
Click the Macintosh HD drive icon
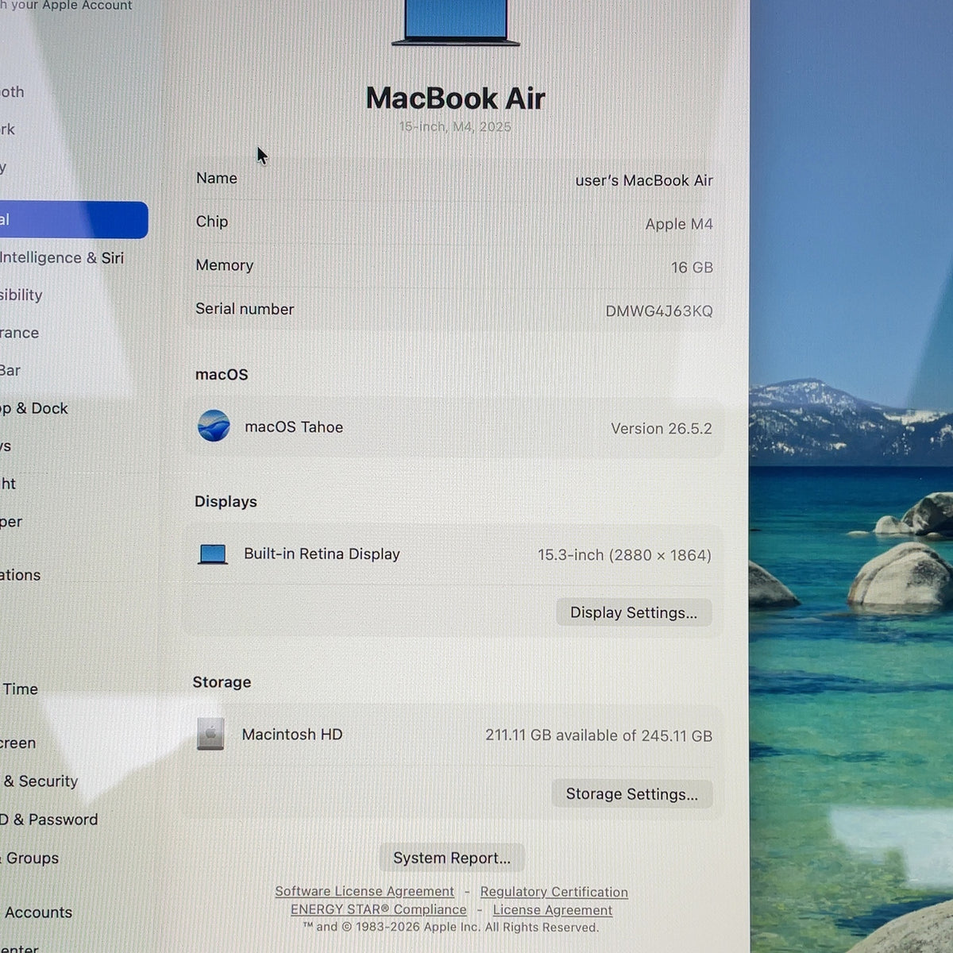[x=210, y=734]
